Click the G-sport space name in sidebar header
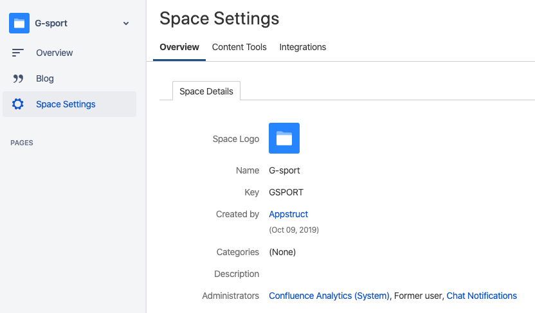The width and height of the screenshot is (535, 313). click(51, 23)
